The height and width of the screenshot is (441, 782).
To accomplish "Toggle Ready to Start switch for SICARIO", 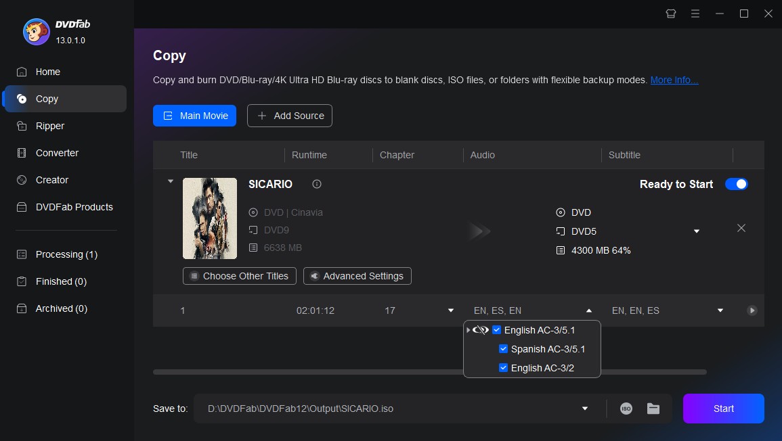I will (x=736, y=184).
